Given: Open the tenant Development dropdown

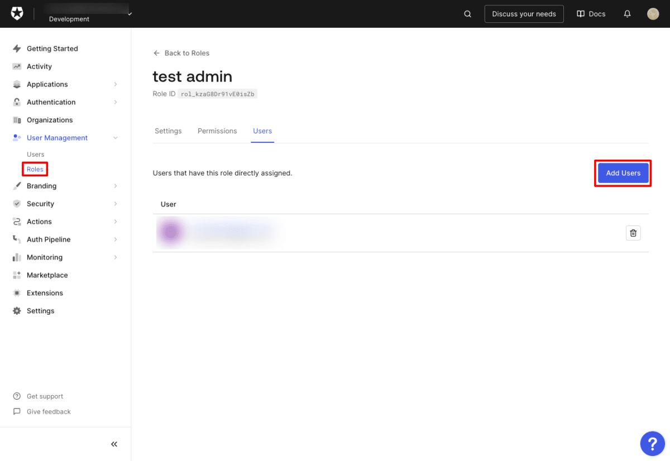Looking at the screenshot, I should point(89,14).
